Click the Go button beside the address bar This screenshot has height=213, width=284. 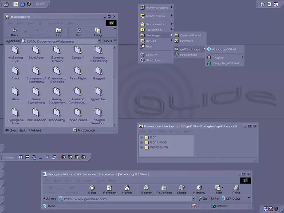pos(202,199)
